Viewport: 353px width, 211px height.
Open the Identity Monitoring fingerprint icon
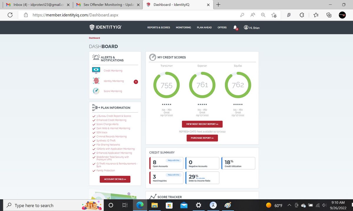click(x=96, y=81)
